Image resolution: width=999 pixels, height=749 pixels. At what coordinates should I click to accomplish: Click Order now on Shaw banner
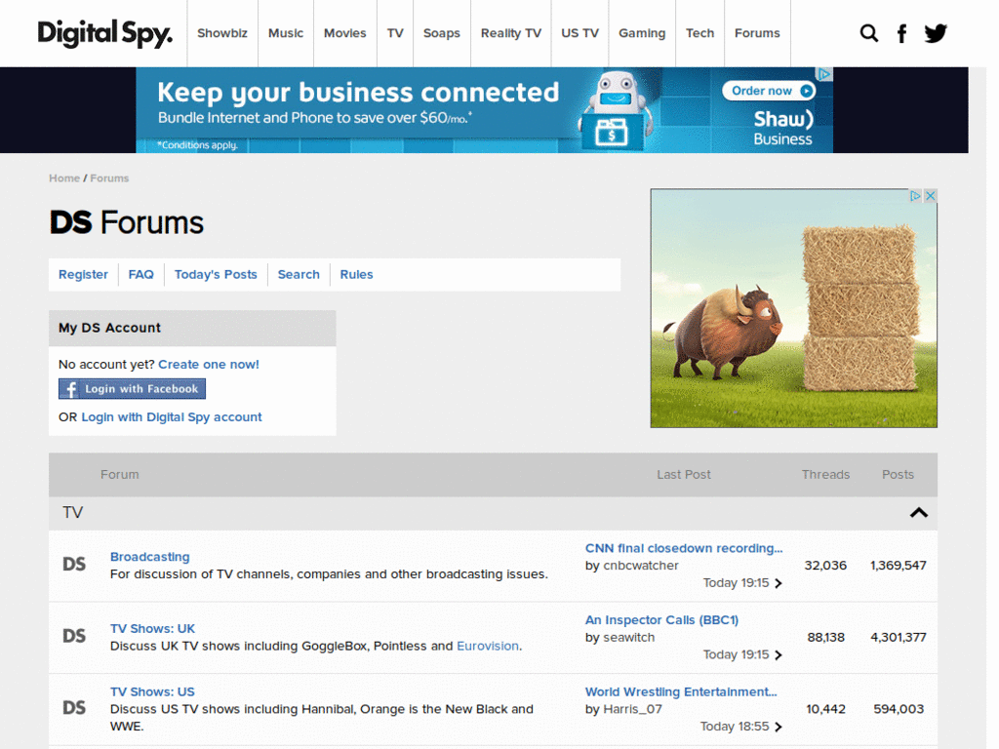coord(769,91)
